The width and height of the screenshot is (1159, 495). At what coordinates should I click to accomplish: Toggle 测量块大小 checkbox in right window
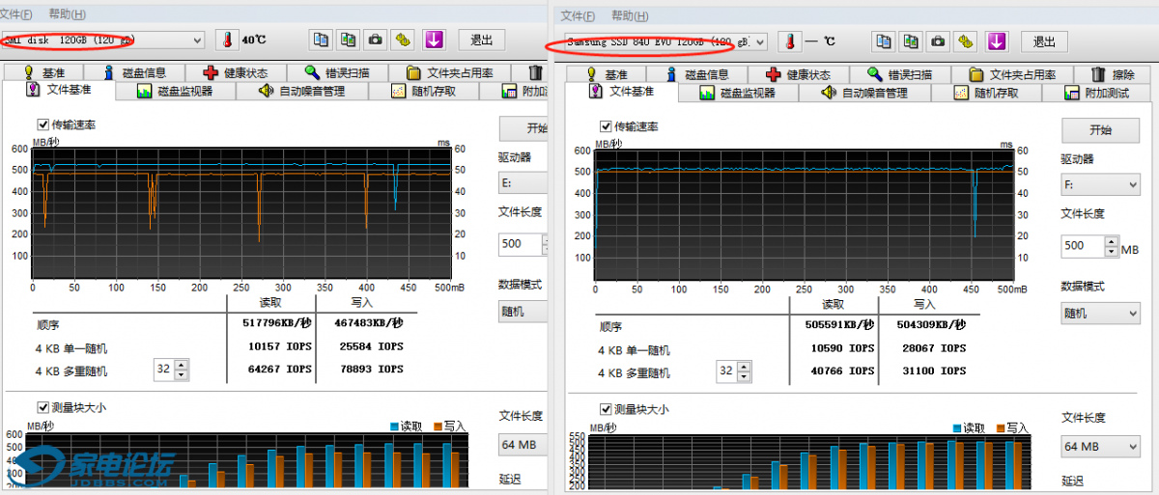coord(606,409)
